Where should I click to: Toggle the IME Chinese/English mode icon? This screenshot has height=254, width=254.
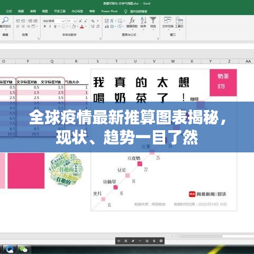119,241
